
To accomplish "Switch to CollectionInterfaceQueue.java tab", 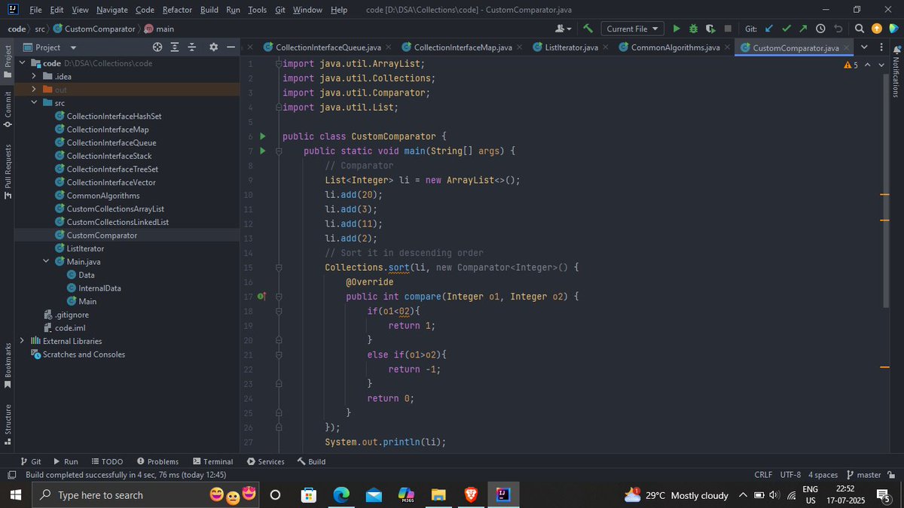I will click(x=328, y=47).
